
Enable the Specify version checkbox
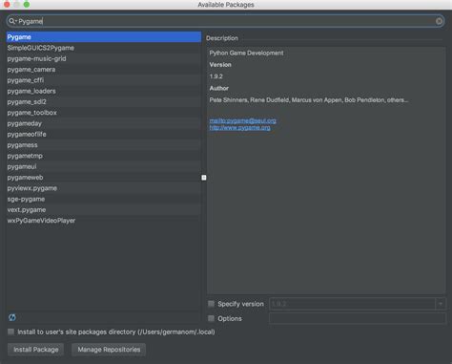point(211,304)
